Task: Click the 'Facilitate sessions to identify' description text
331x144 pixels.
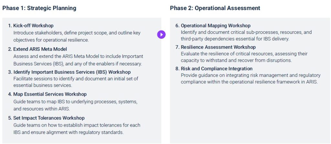Action: (x=76, y=82)
